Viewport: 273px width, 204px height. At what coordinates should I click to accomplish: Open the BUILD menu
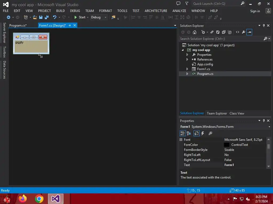pyautogui.click(x=61, y=11)
